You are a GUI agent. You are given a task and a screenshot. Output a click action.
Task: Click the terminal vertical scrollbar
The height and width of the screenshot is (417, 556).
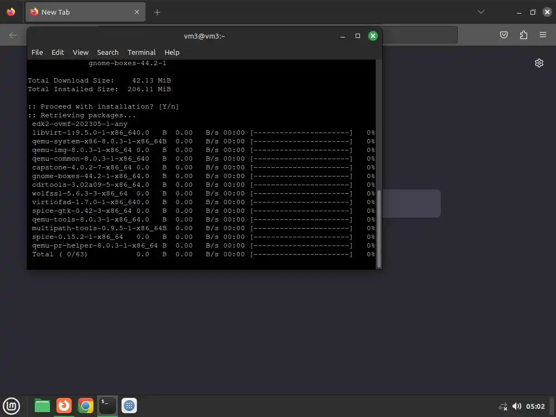378,229
